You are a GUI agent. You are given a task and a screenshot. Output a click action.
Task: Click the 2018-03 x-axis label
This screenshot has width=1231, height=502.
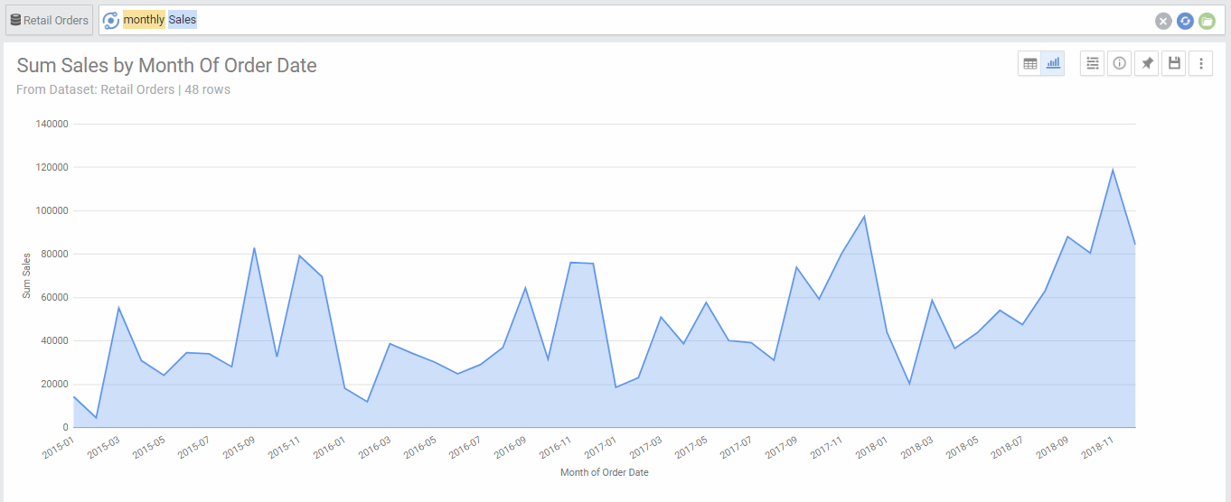point(916,447)
